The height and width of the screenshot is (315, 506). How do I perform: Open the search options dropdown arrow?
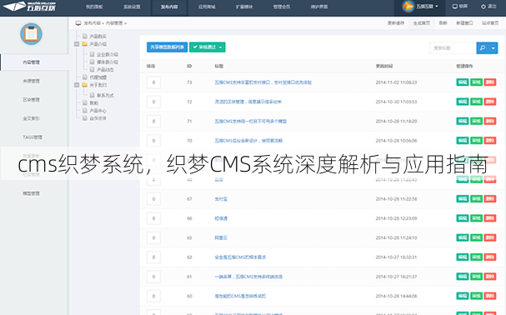pos(493,48)
